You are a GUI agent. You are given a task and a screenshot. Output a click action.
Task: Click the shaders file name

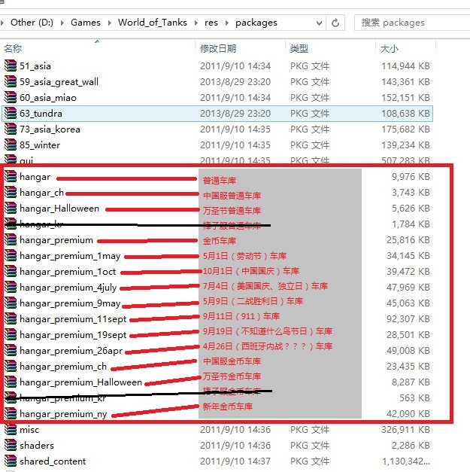coord(37,445)
